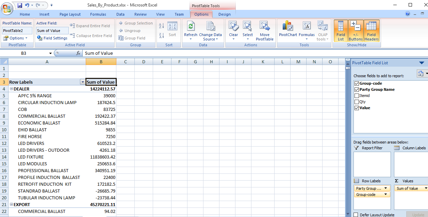The height and width of the screenshot is (217, 428).
Task: Undo the last action
Action: coord(27,5)
